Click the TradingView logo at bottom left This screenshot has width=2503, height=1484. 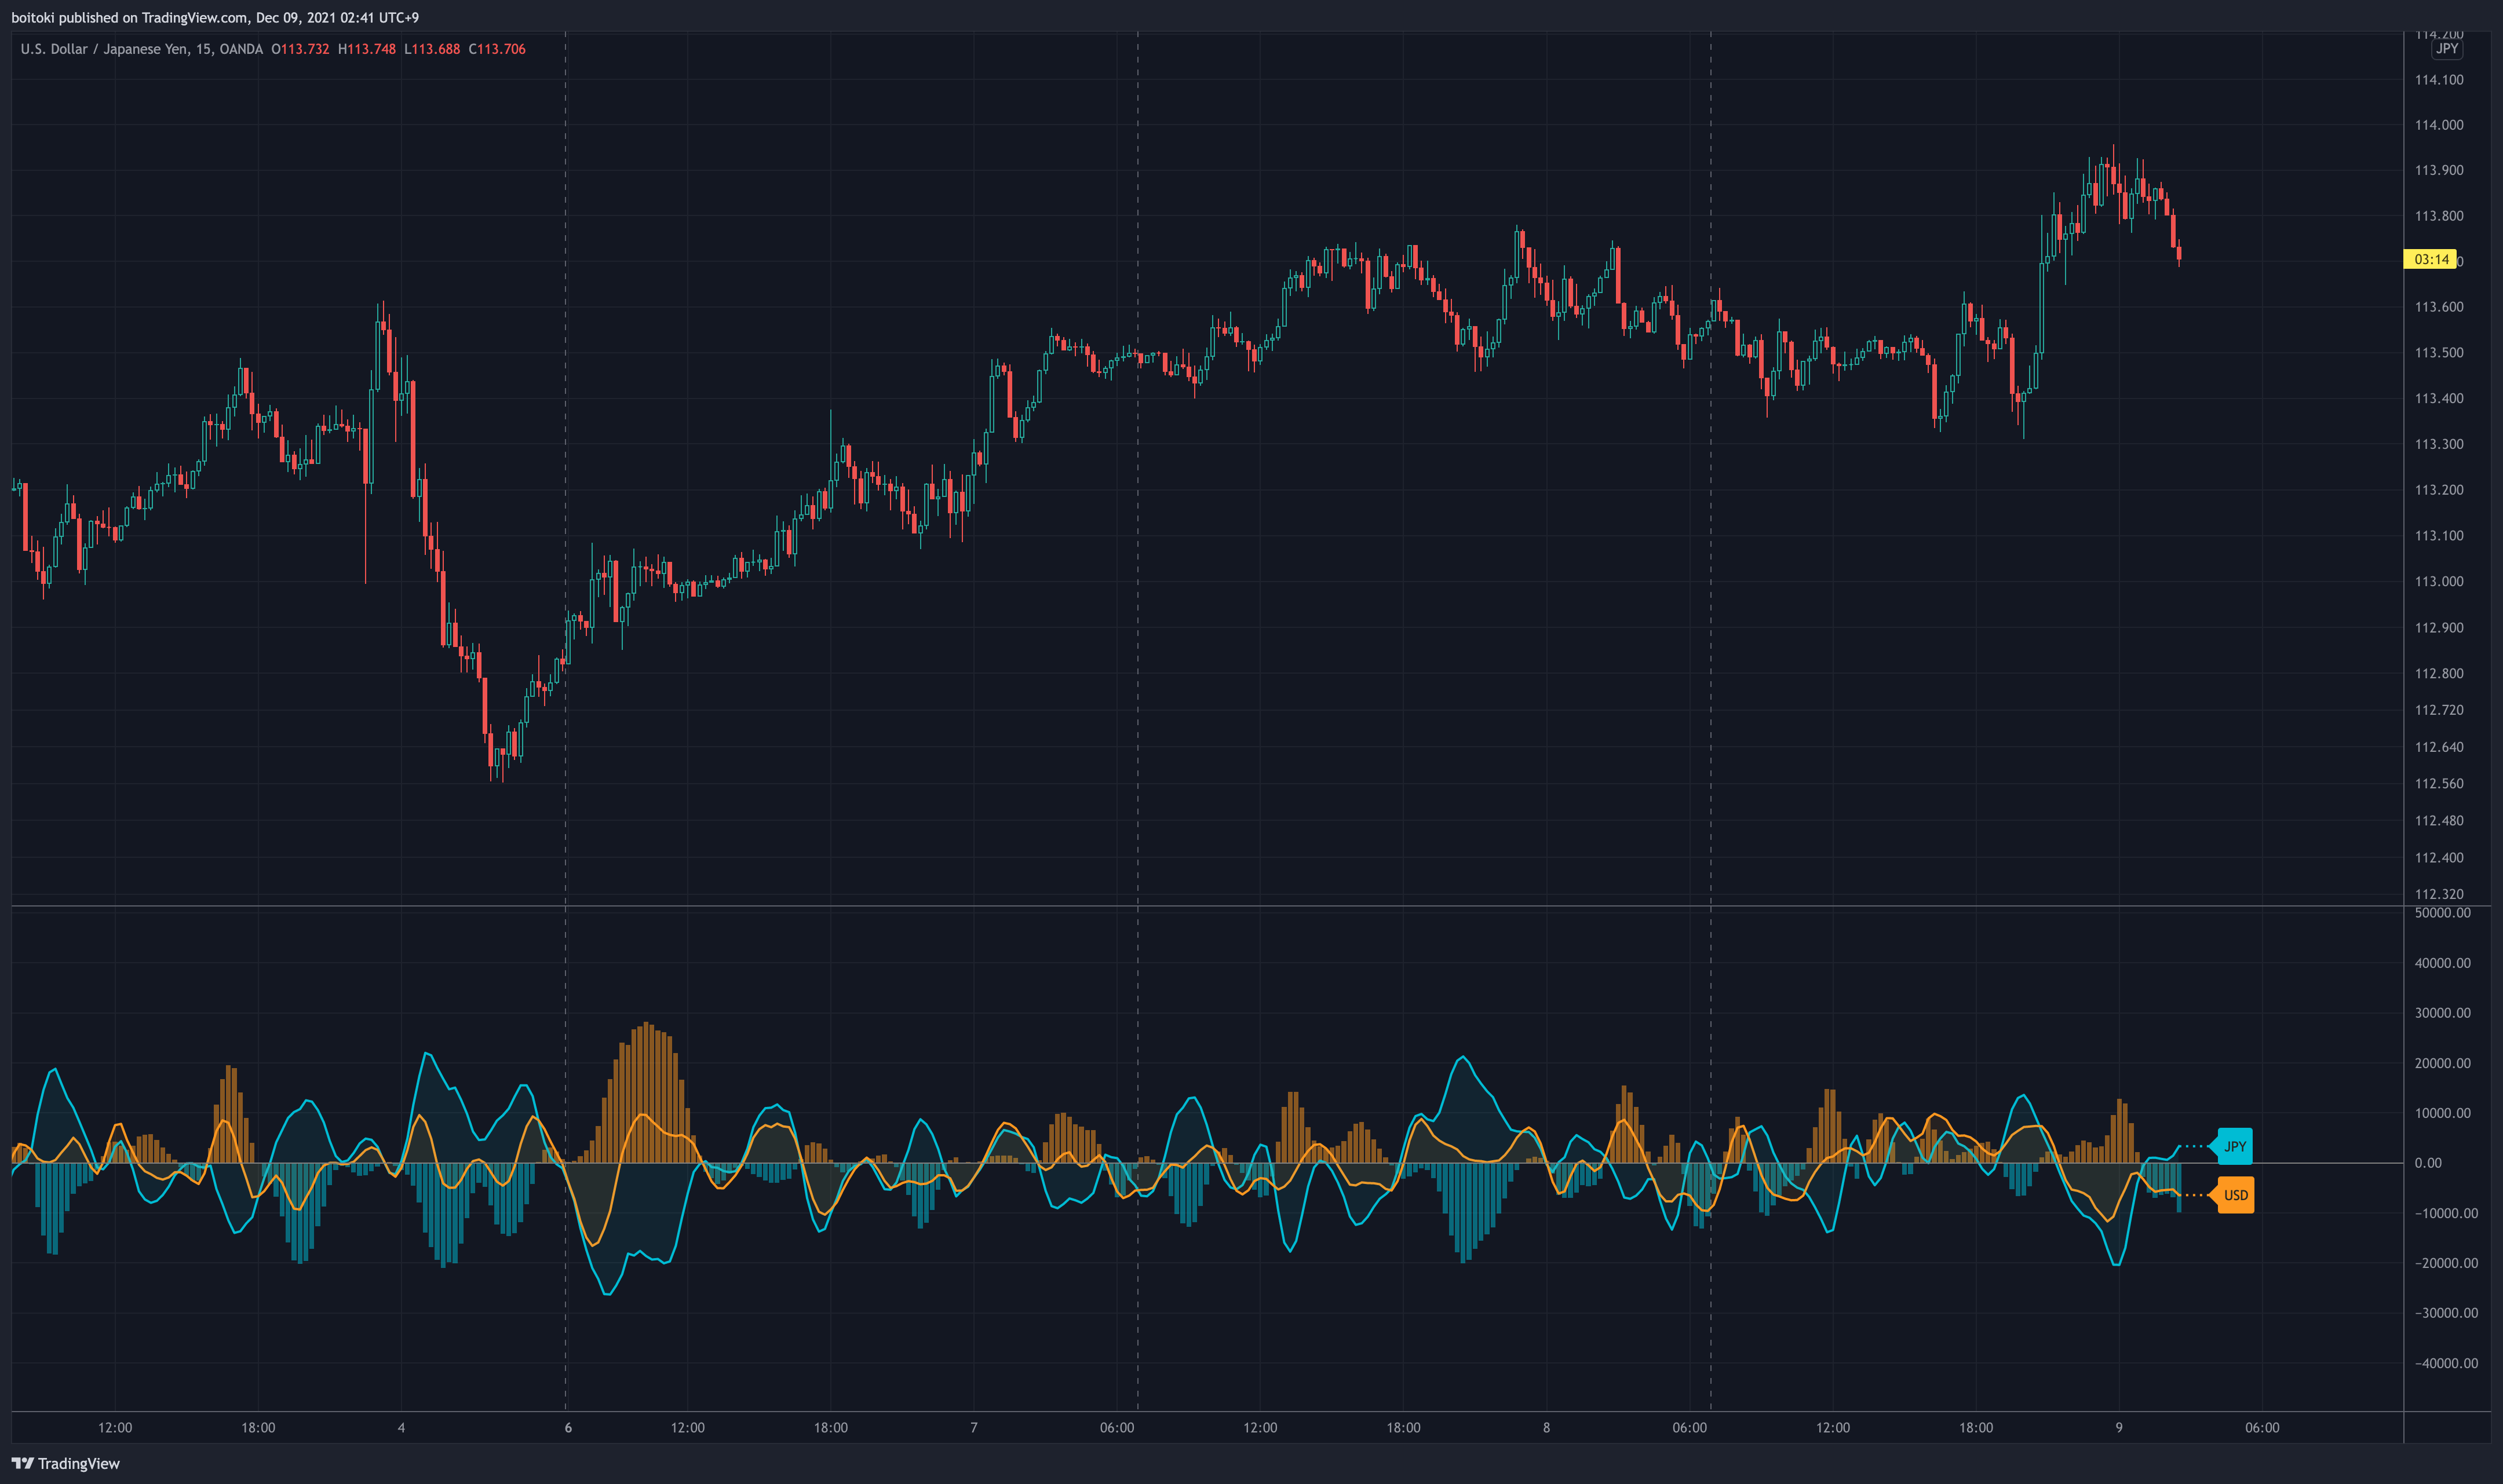coord(66,1463)
